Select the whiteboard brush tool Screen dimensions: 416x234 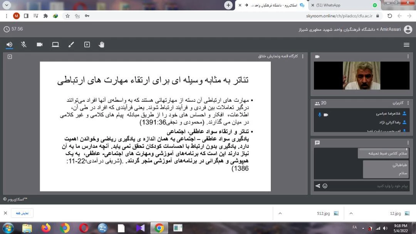(x=71, y=45)
